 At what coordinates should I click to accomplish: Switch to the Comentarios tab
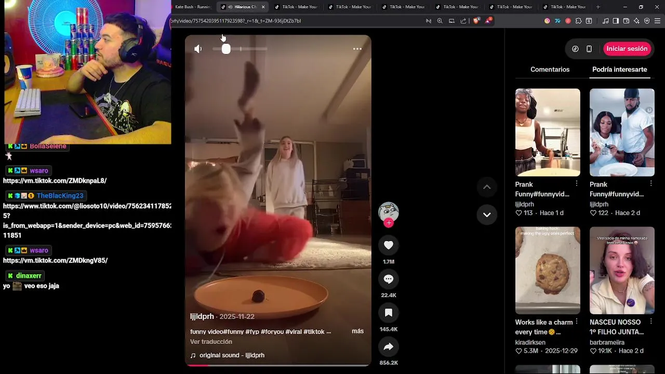tap(550, 69)
